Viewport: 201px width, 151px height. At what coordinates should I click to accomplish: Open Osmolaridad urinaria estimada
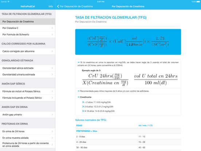point(28,74)
